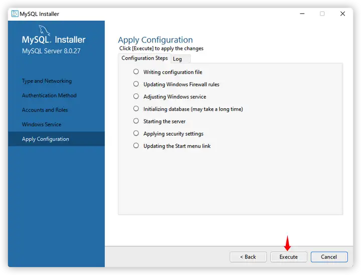Select Apply Configuration in the sidebar
This screenshot has height=275, width=361.
56,139
